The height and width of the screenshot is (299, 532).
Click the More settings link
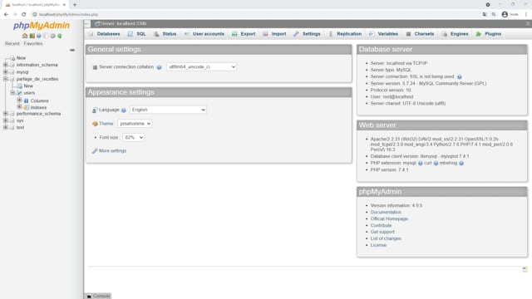[113, 151]
